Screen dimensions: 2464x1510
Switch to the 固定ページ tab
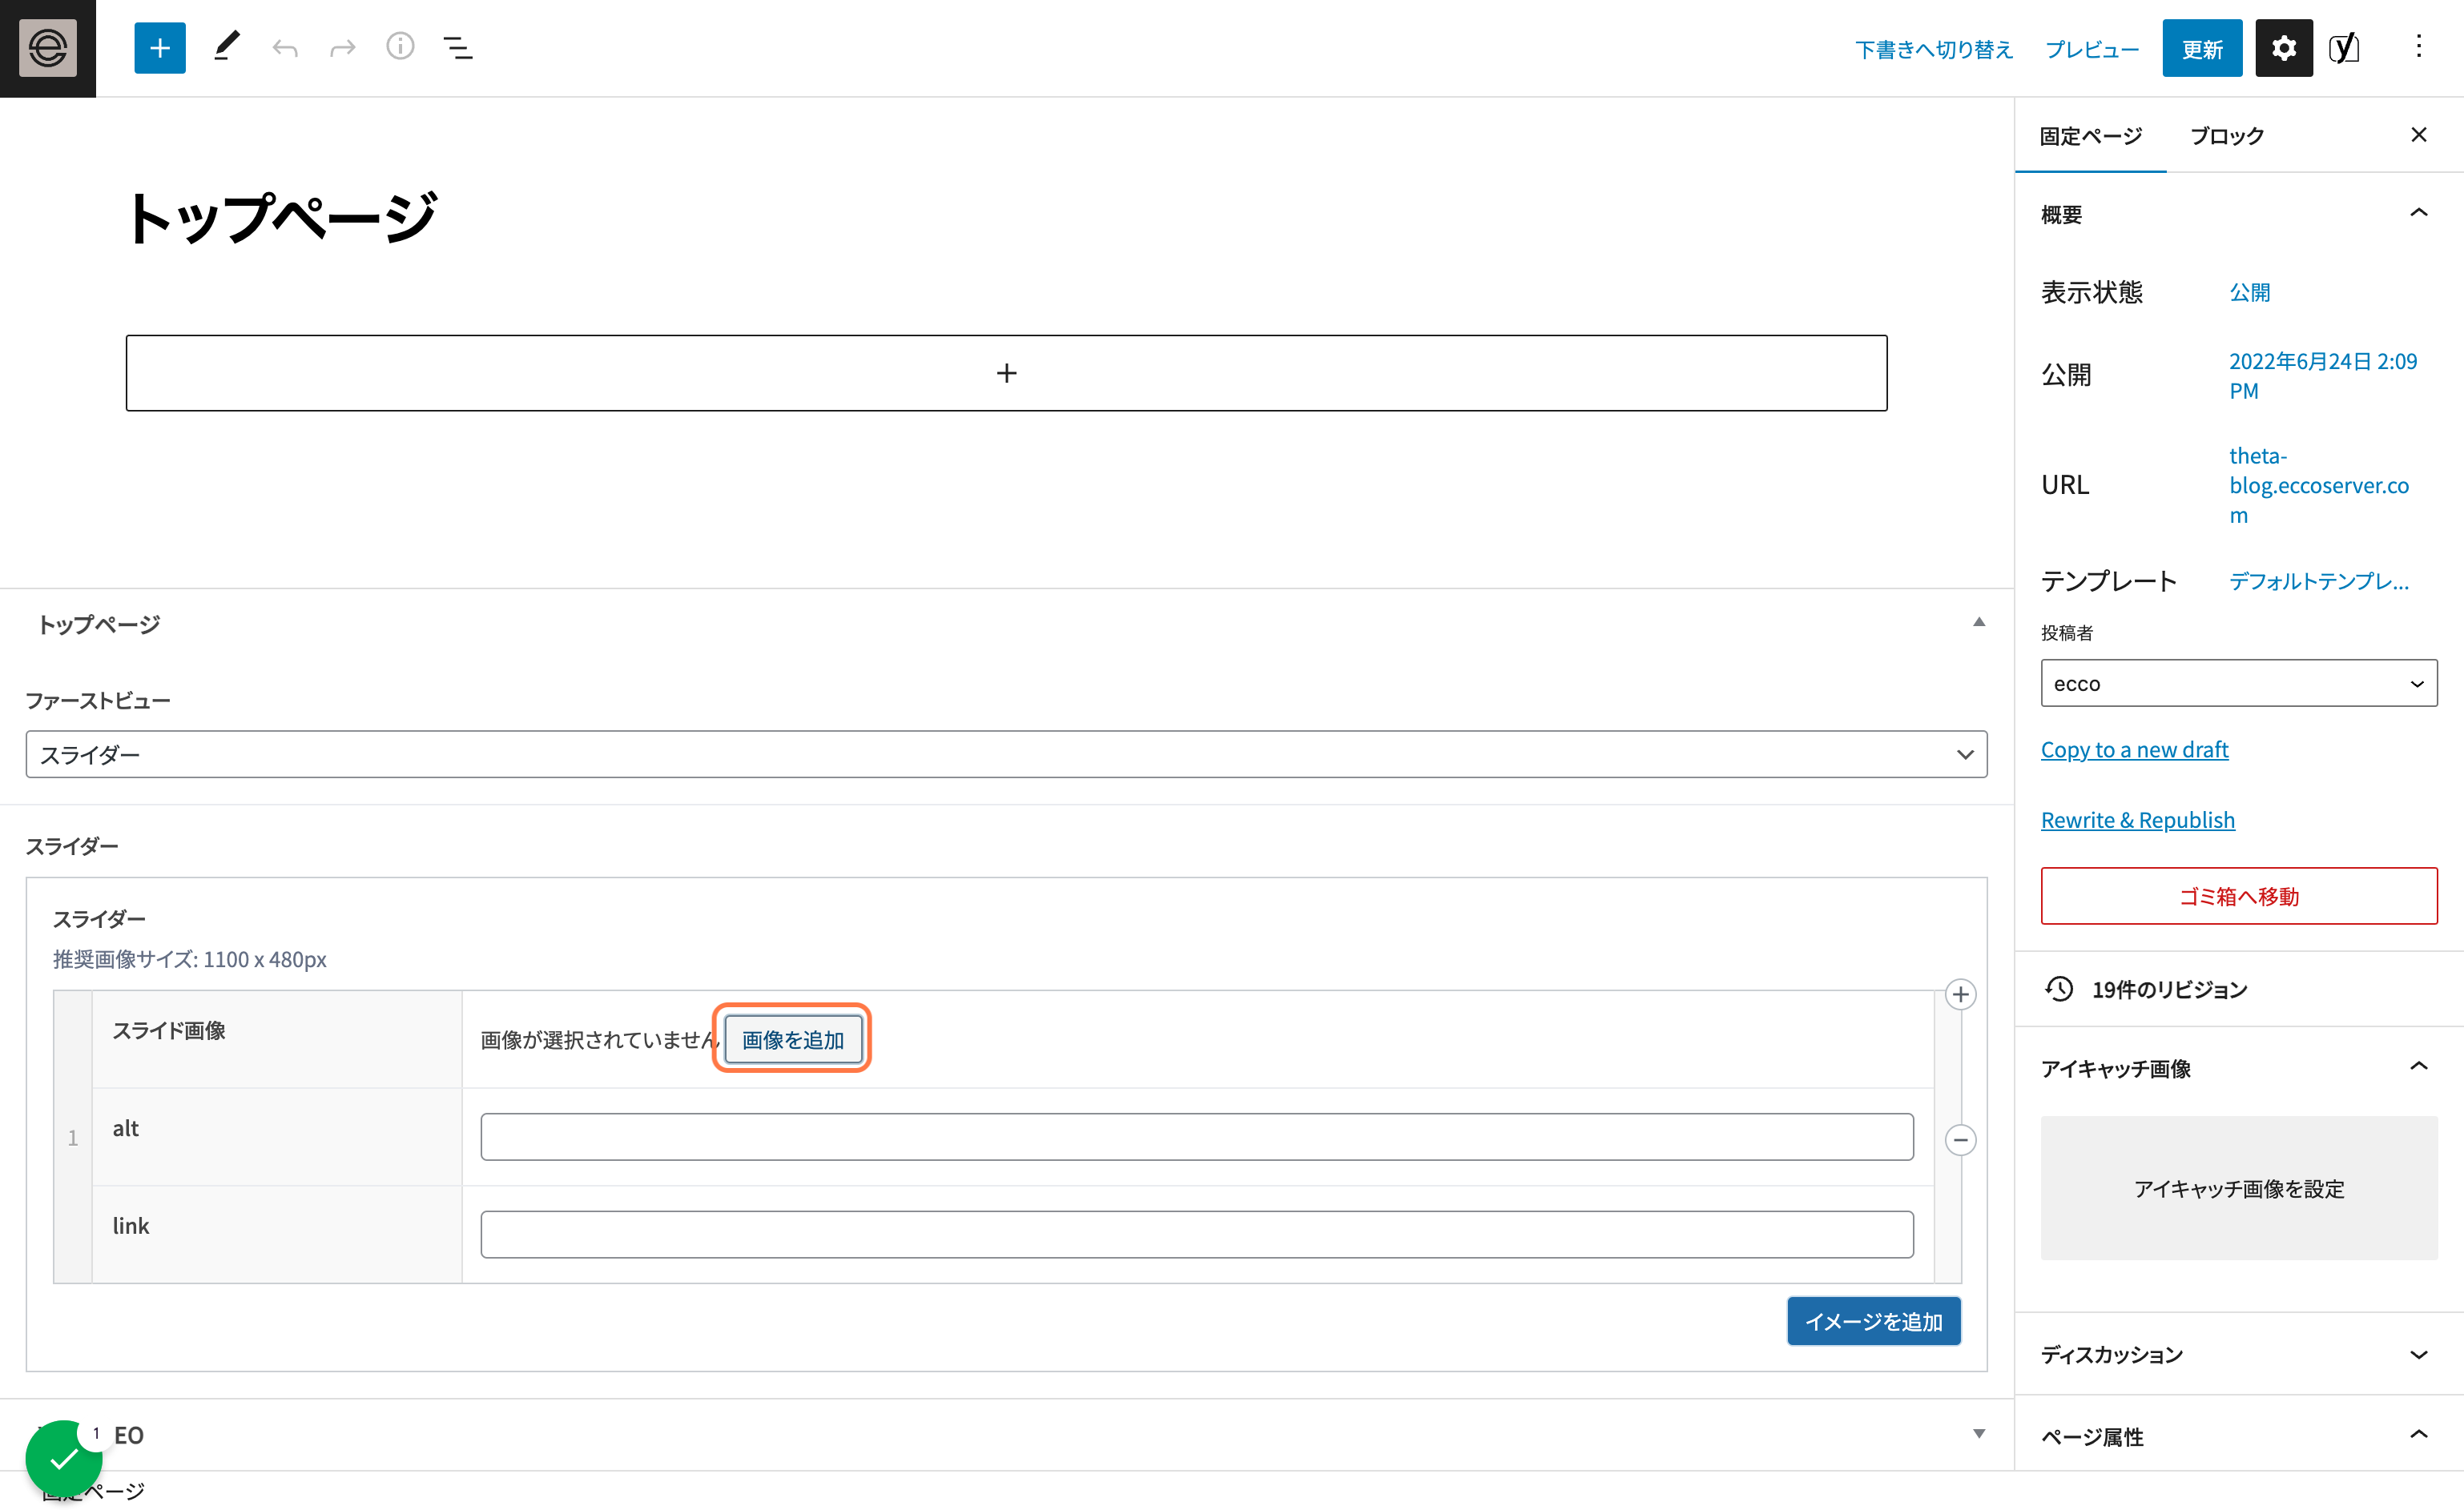[x=2091, y=136]
